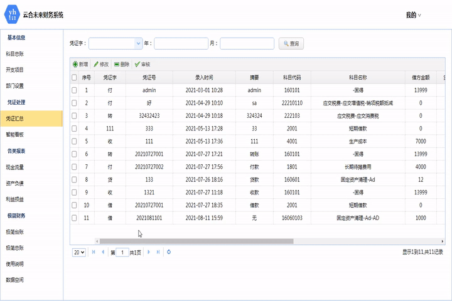Click the 新增 (add) toolbar icon

(x=75, y=65)
